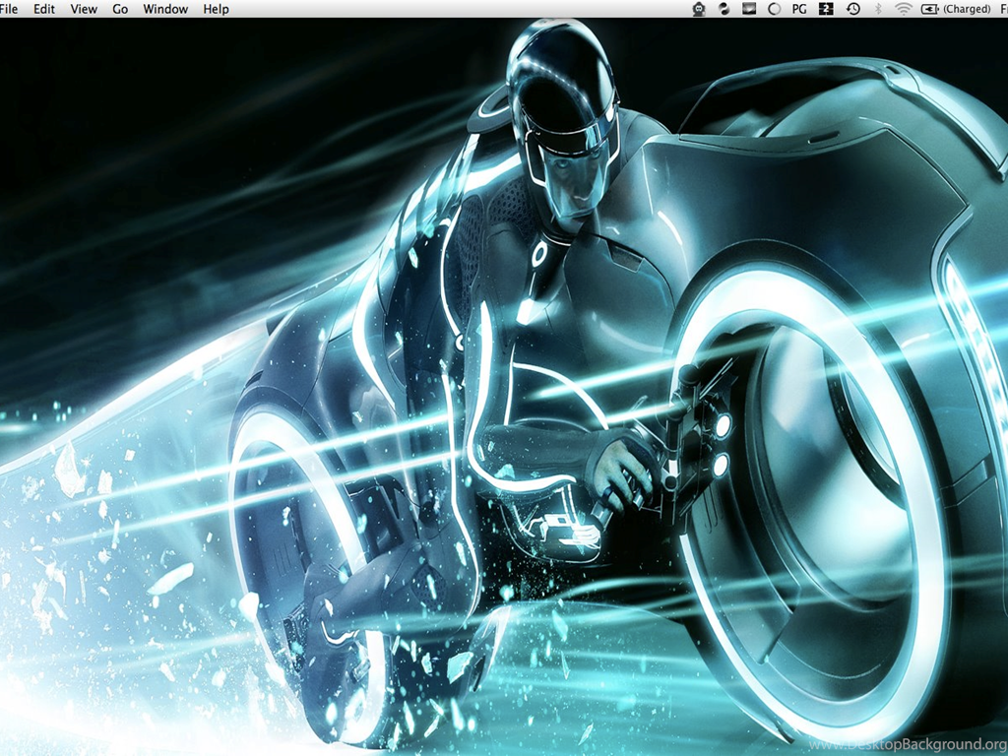Image resolution: width=1008 pixels, height=756 pixels.
Task: Click the swirl-shaped status icon in menu bar
Action: pyautogui.click(x=724, y=9)
